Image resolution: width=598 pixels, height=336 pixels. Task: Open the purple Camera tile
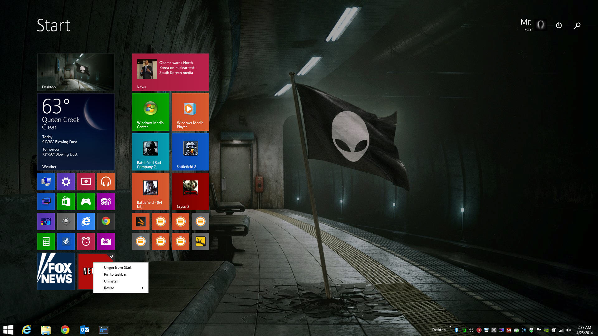[x=106, y=241]
